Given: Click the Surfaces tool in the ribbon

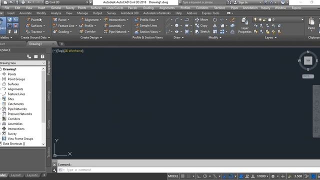Looking at the screenshot, I should click(35, 25).
